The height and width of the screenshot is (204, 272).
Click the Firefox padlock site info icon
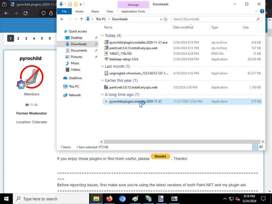point(51,13)
